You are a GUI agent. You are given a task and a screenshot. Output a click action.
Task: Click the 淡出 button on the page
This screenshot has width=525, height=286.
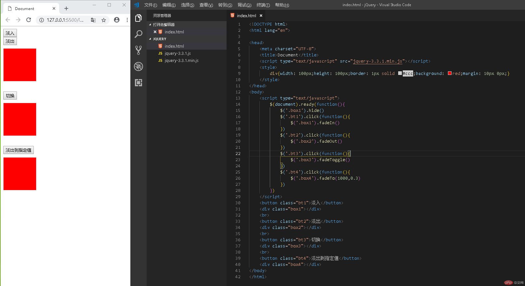(10, 41)
